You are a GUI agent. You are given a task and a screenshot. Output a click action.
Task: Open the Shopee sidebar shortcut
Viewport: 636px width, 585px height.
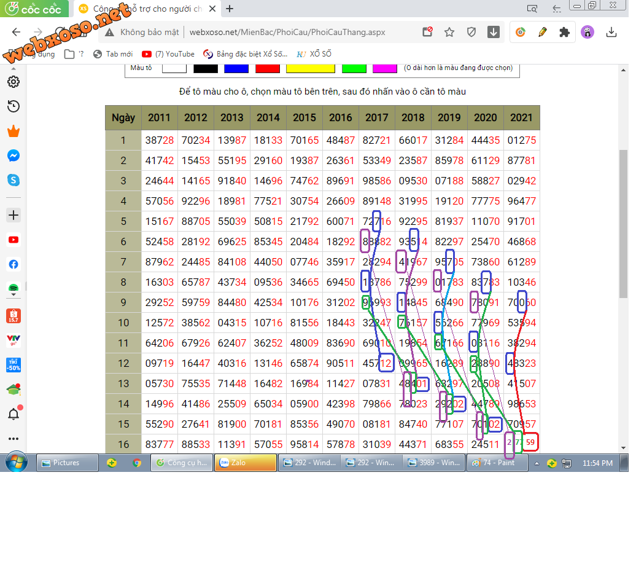pyautogui.click(x=14, y=316)
